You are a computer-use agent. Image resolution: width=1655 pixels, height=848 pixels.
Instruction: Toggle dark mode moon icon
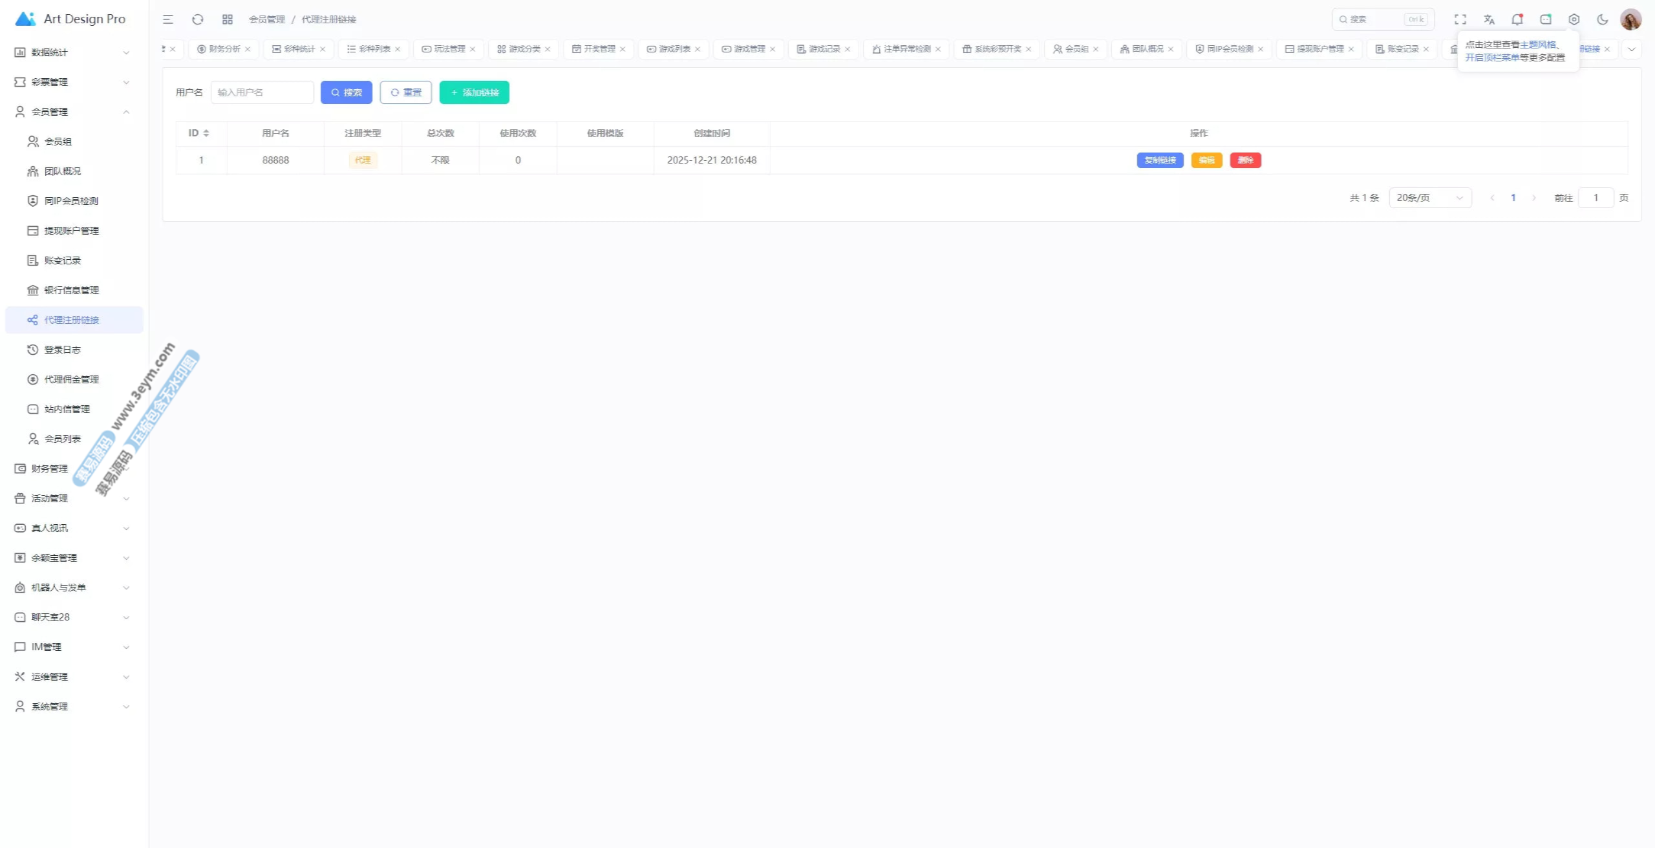click(x=1603, y=19)
